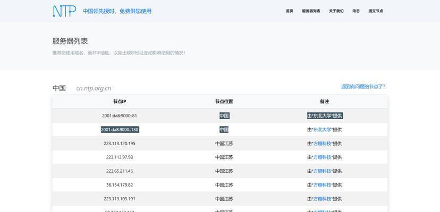Click 中国 location in the 2001:da8:9000::130 row
This screenshot has width=440, height=212.
click(224, 130)
